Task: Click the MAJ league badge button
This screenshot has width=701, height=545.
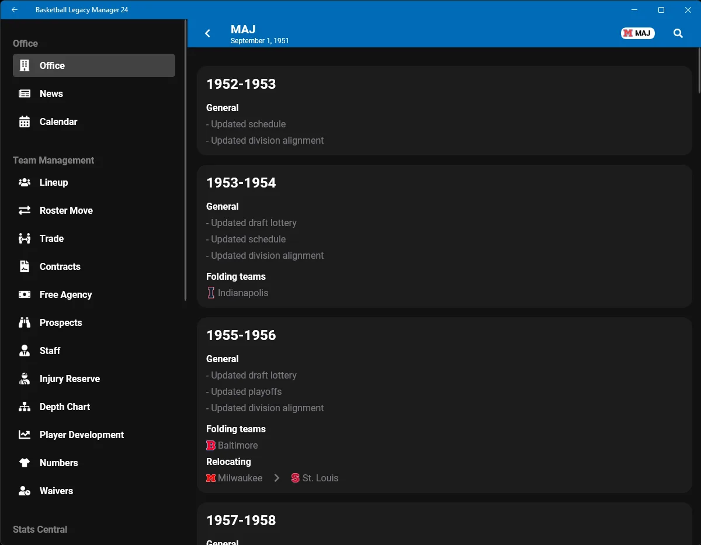Action: click(637, 33)
